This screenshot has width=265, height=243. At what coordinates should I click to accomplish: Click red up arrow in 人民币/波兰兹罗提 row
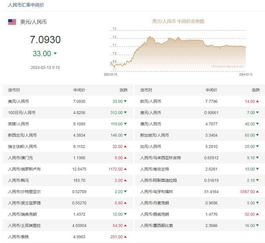125,203
